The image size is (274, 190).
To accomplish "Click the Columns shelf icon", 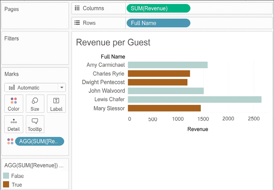I will coord(77,8).
